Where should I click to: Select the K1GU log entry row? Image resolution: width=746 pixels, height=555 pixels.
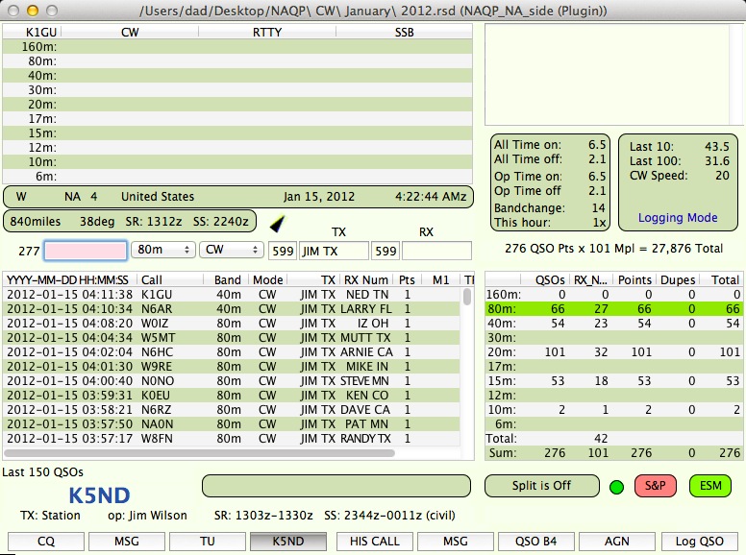tap(232, 295)
